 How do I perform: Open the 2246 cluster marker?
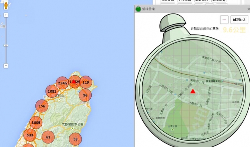(62, 83)
